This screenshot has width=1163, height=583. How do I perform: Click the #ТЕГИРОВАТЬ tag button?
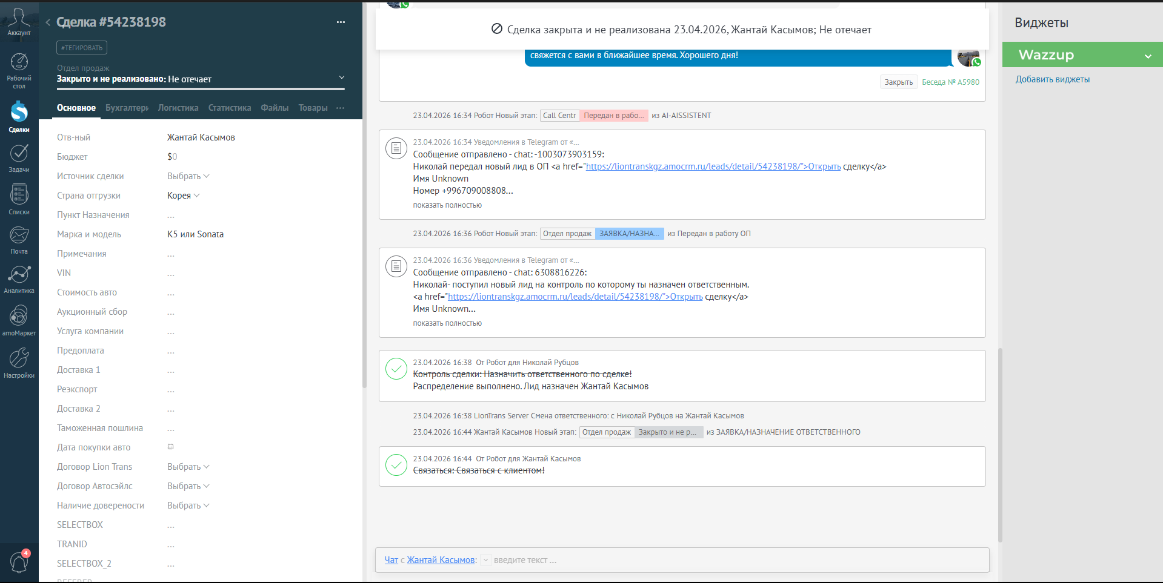coord(82,48)
